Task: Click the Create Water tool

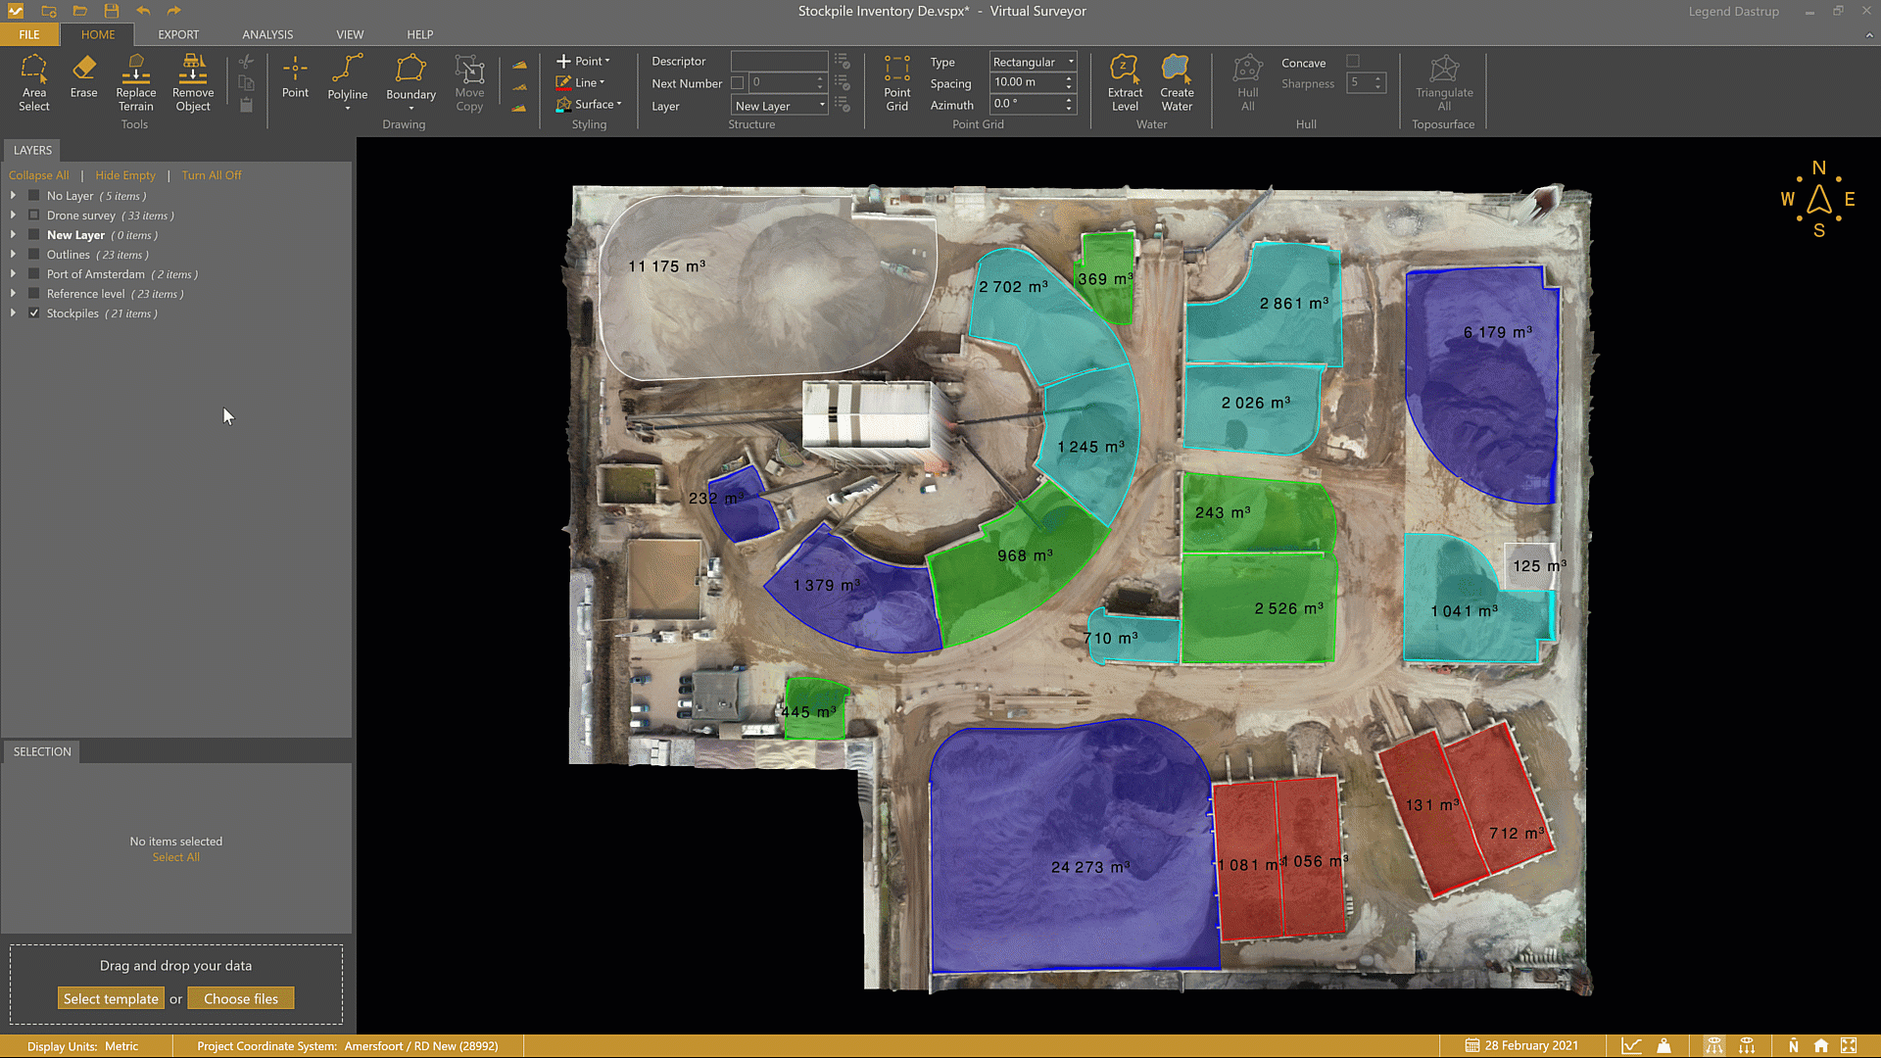Action: coord(1177,83)
